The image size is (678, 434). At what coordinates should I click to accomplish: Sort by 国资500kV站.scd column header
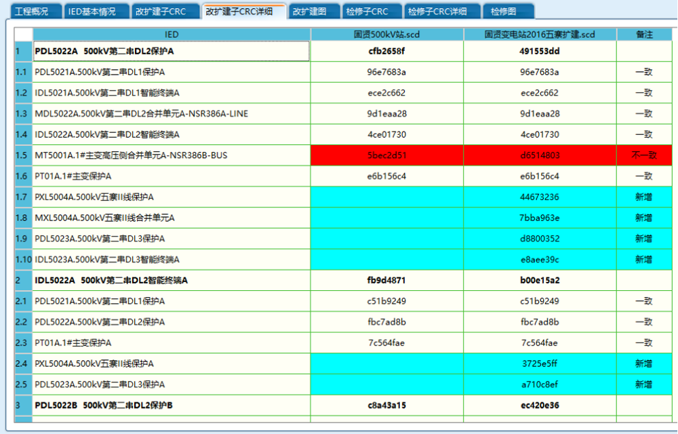click(386, 34)
